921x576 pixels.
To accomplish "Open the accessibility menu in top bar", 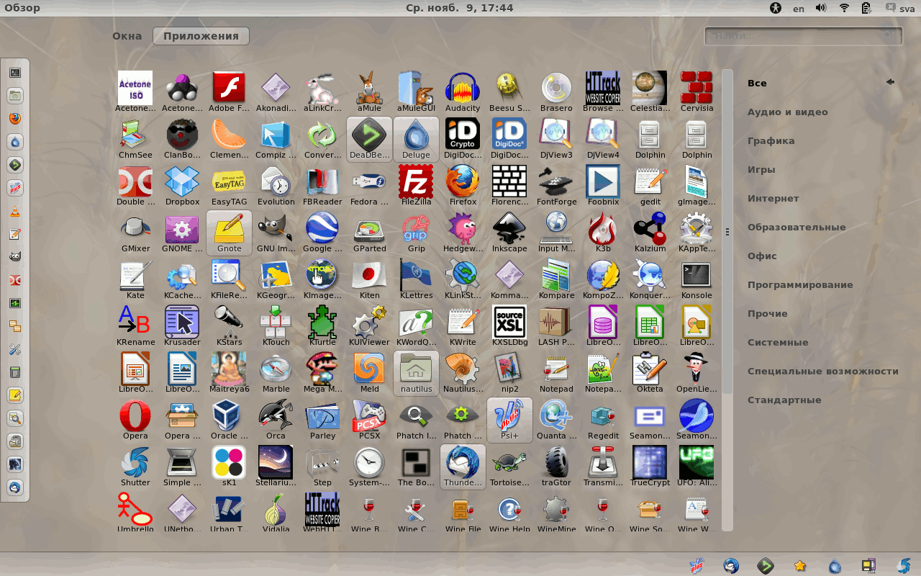I will (775, 8).
